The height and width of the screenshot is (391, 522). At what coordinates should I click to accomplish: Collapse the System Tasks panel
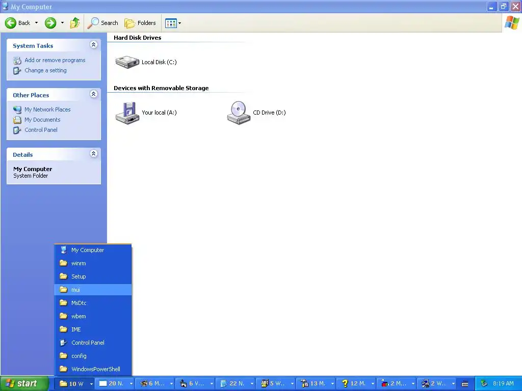[x=94, y=45]
